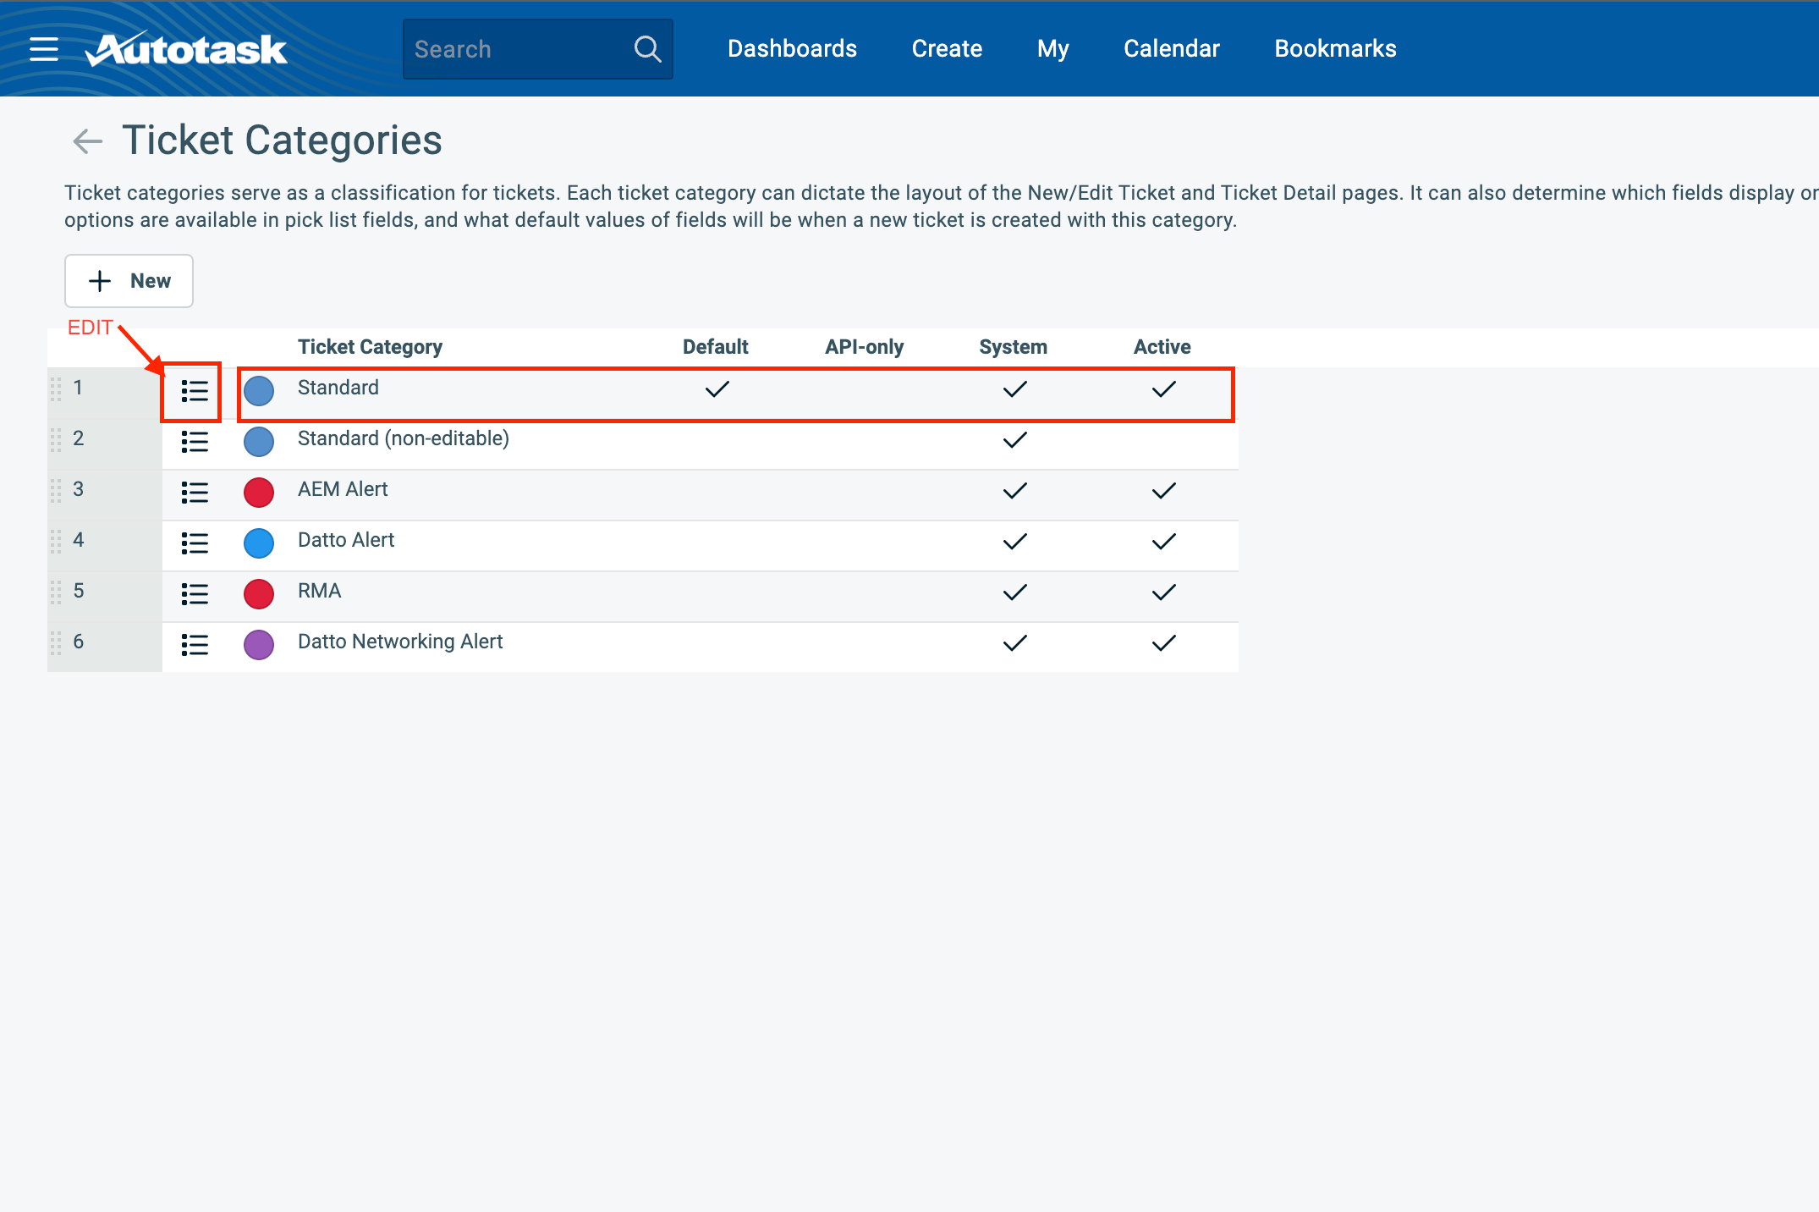This screenshot has height=1212, width=1819.
Task: Click the Standard category color dot
Action: (259, 391)
